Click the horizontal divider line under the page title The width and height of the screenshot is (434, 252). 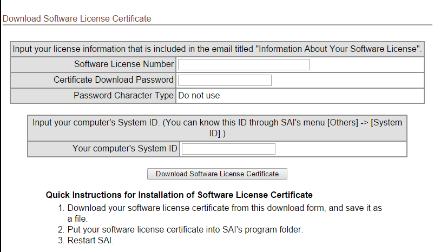216,25
